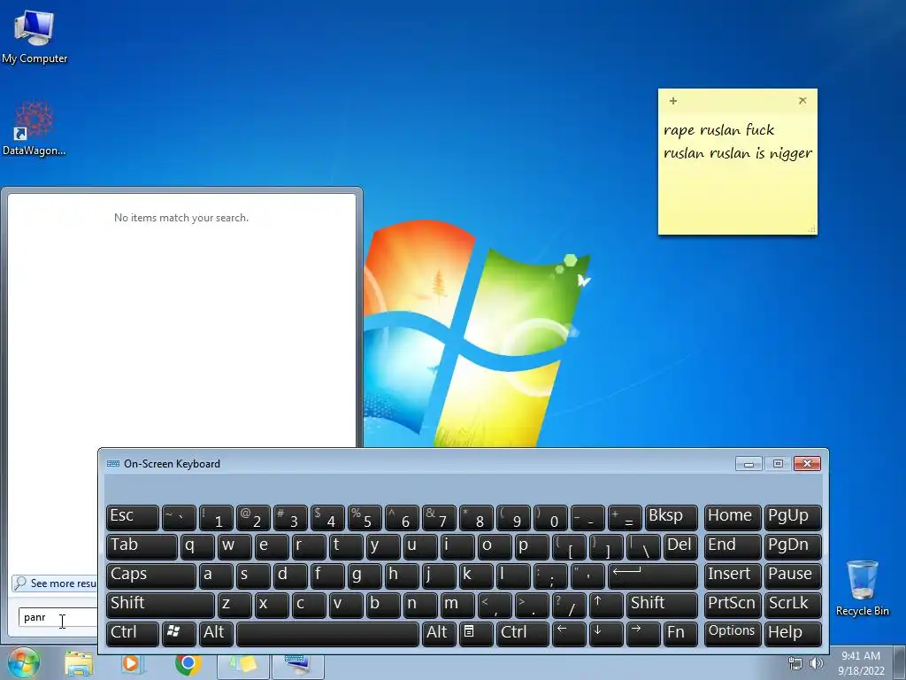Tap the z key
Screen dimensions: 906x680
[234, 604]
